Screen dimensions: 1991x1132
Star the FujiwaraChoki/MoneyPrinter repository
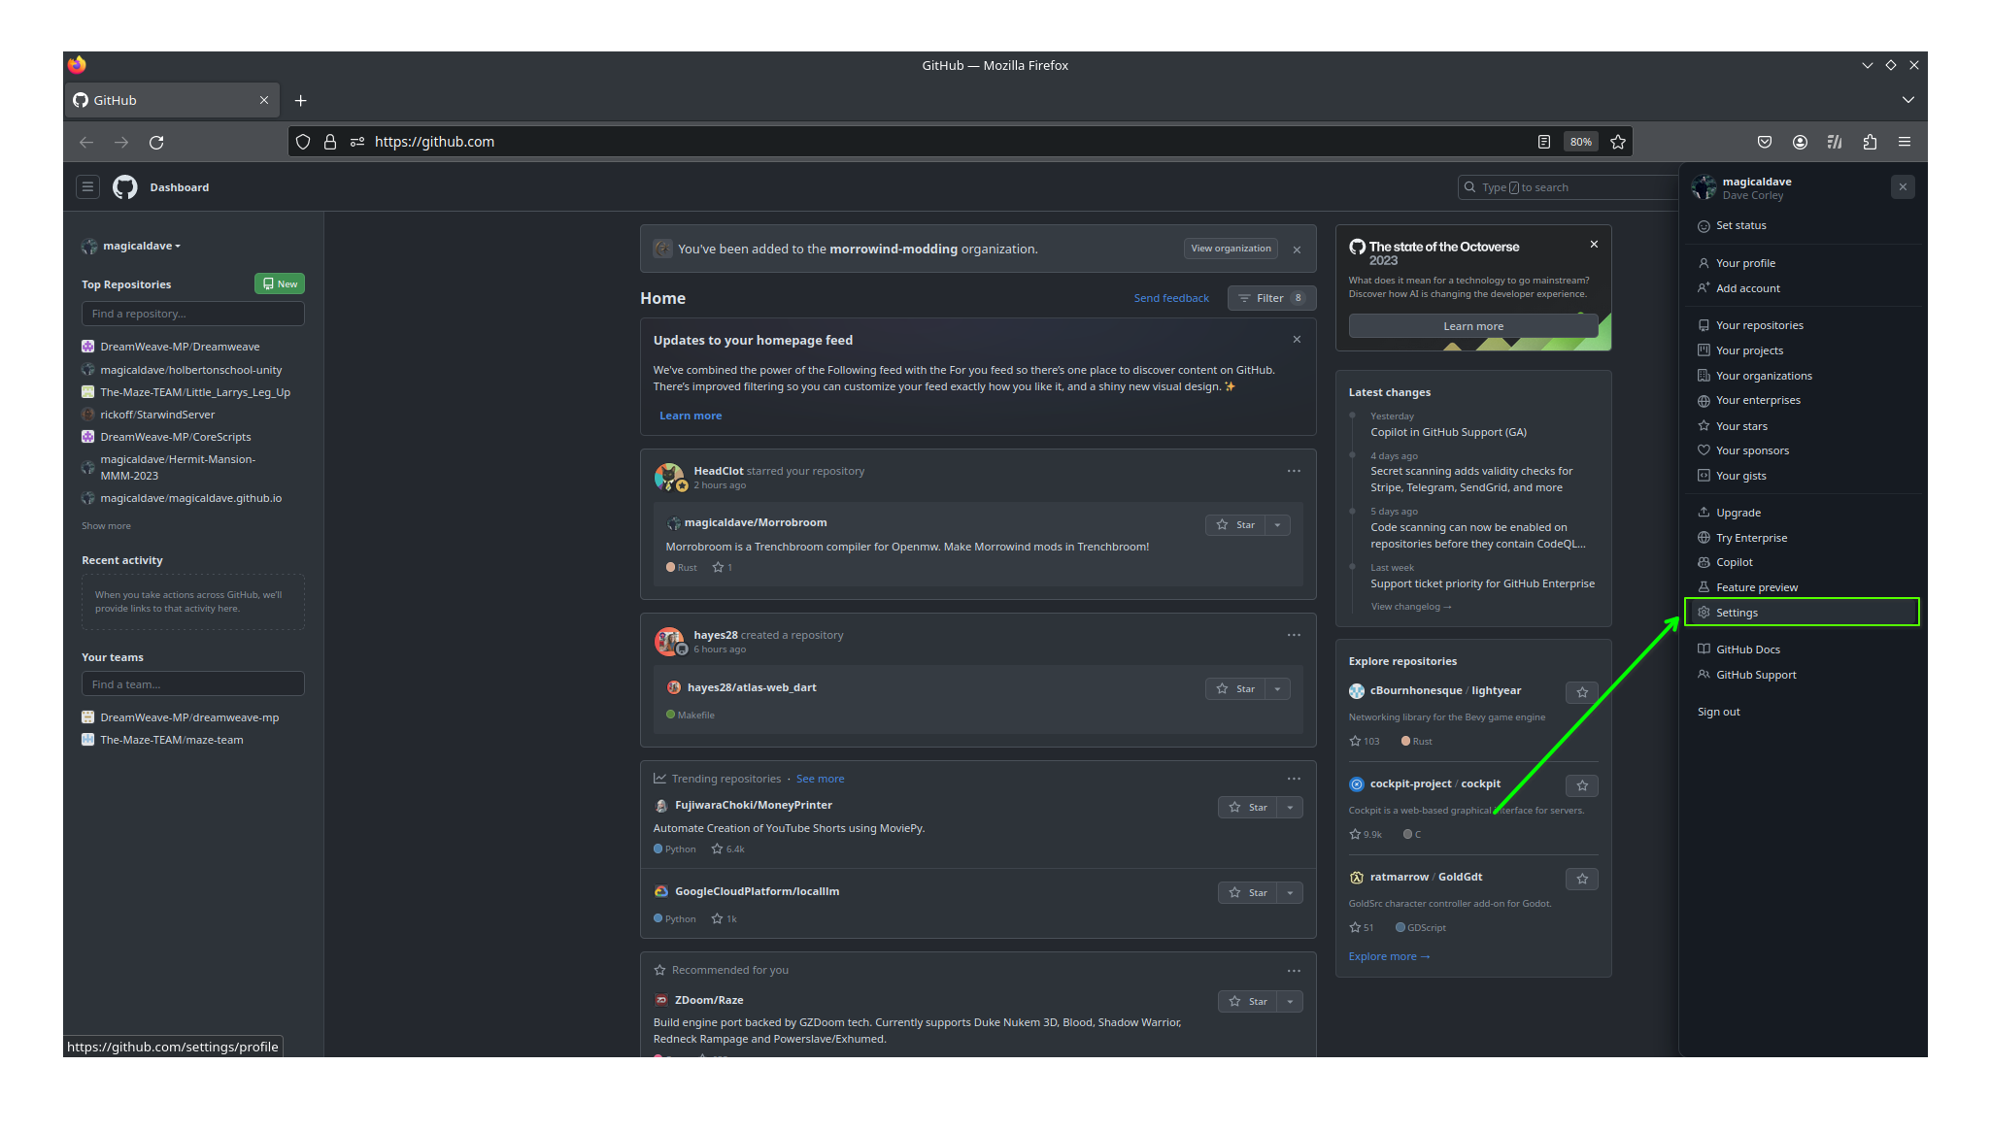click(1248, 808)
